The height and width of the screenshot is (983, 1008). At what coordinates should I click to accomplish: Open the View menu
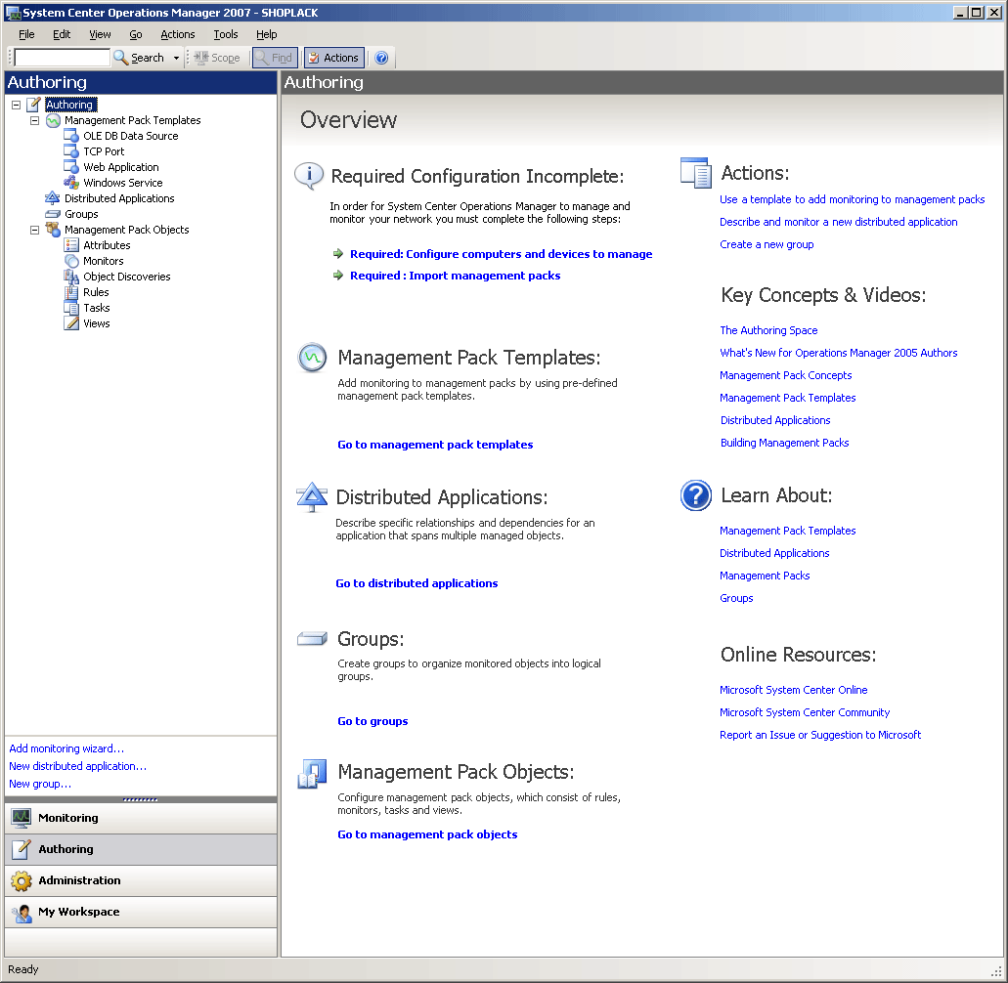(100, 34)
